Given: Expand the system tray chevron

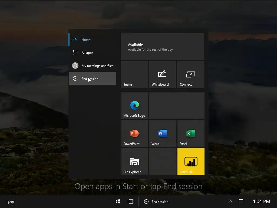Looking at the screenshot, I should pos(230,201).
